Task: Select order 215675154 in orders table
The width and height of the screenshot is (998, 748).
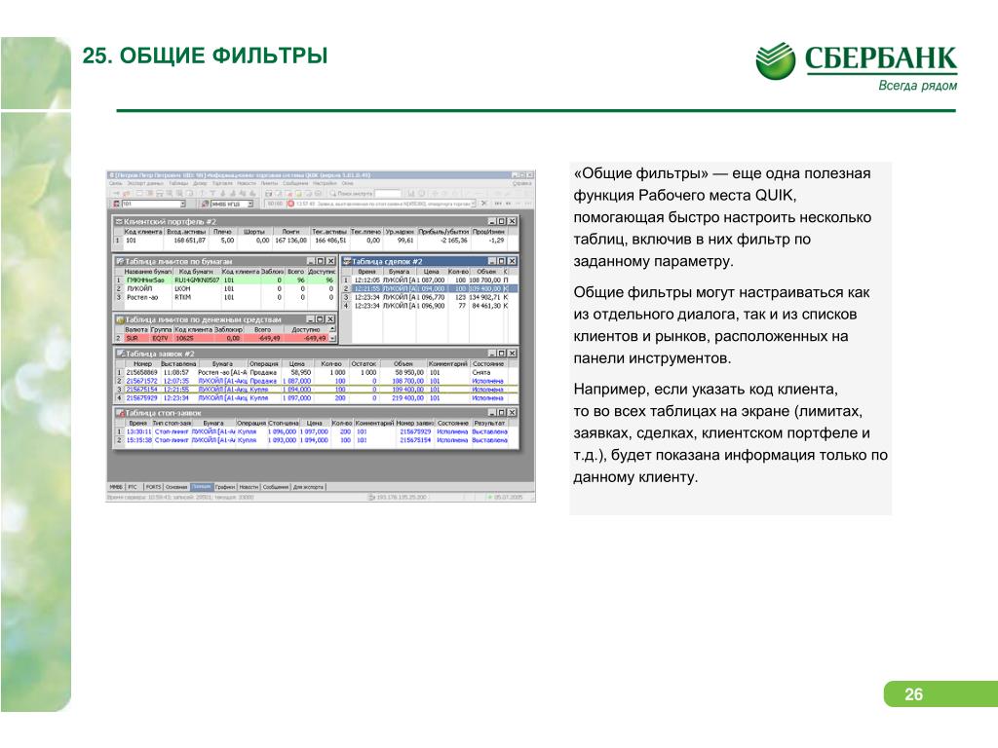Action: [x=317, y=389]
